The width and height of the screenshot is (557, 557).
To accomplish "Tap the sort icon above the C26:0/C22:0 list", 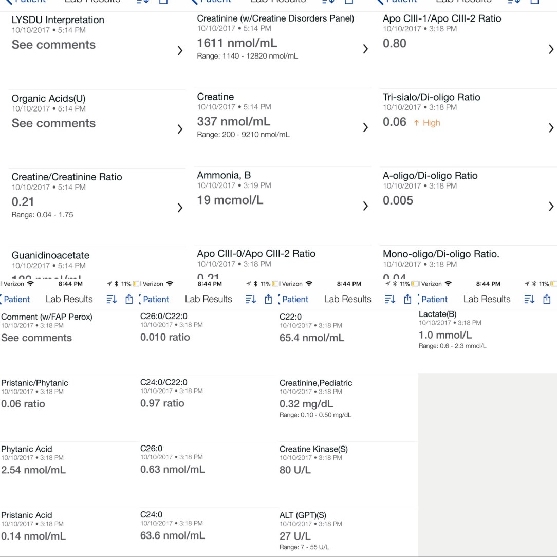I will 251,300.
